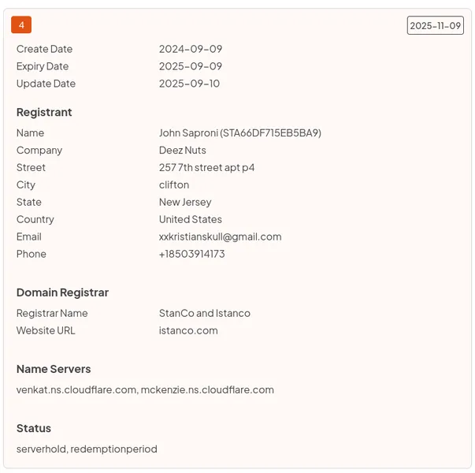Click the Name field label
Screen dimensions: 475x473
click(30, 133)
